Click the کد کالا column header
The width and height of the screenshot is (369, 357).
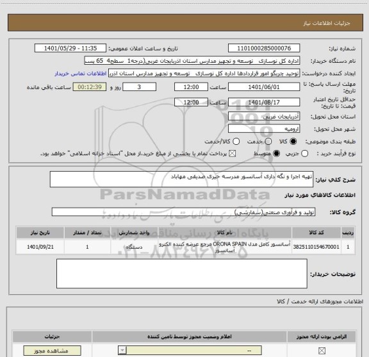[316, 233]
